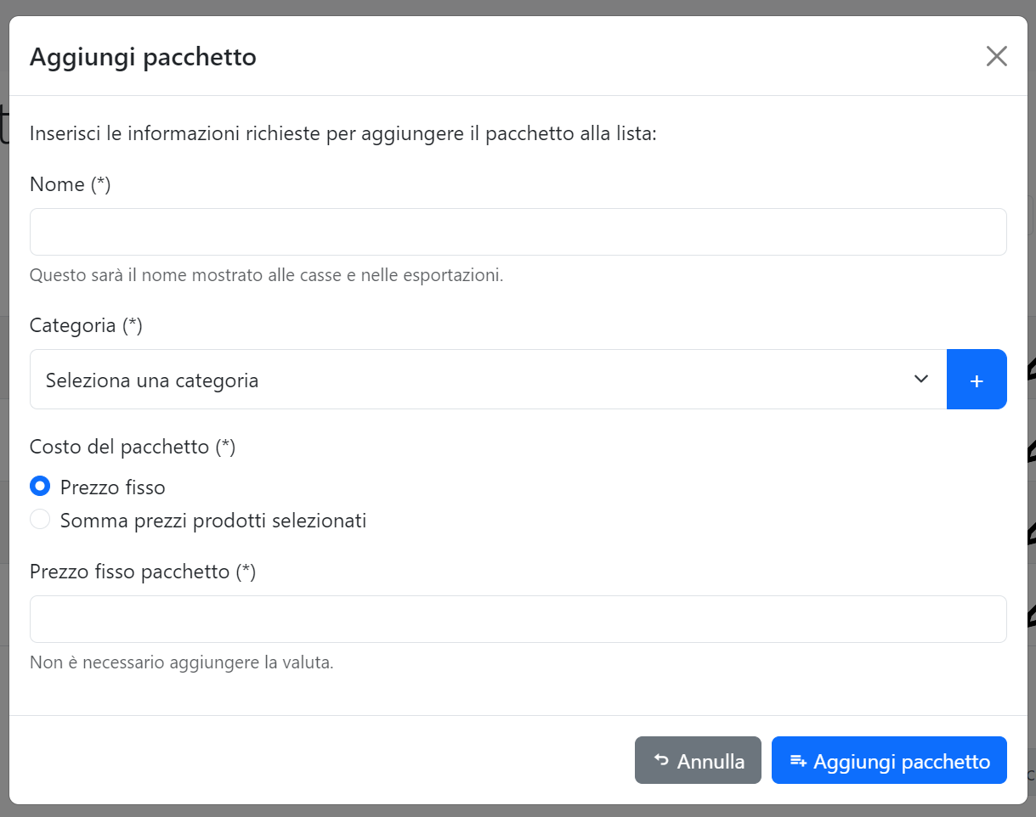Click the Prezzo fisso pacchetto (*) label
This screenshot has height=817, width=1036.
pos(143,572)
